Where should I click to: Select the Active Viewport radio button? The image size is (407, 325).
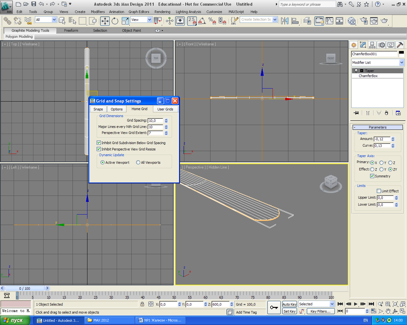tap(102, 162)
